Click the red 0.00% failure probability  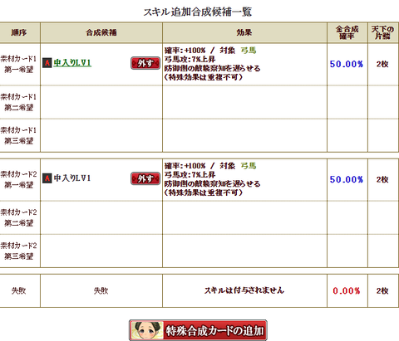[347, 290]
